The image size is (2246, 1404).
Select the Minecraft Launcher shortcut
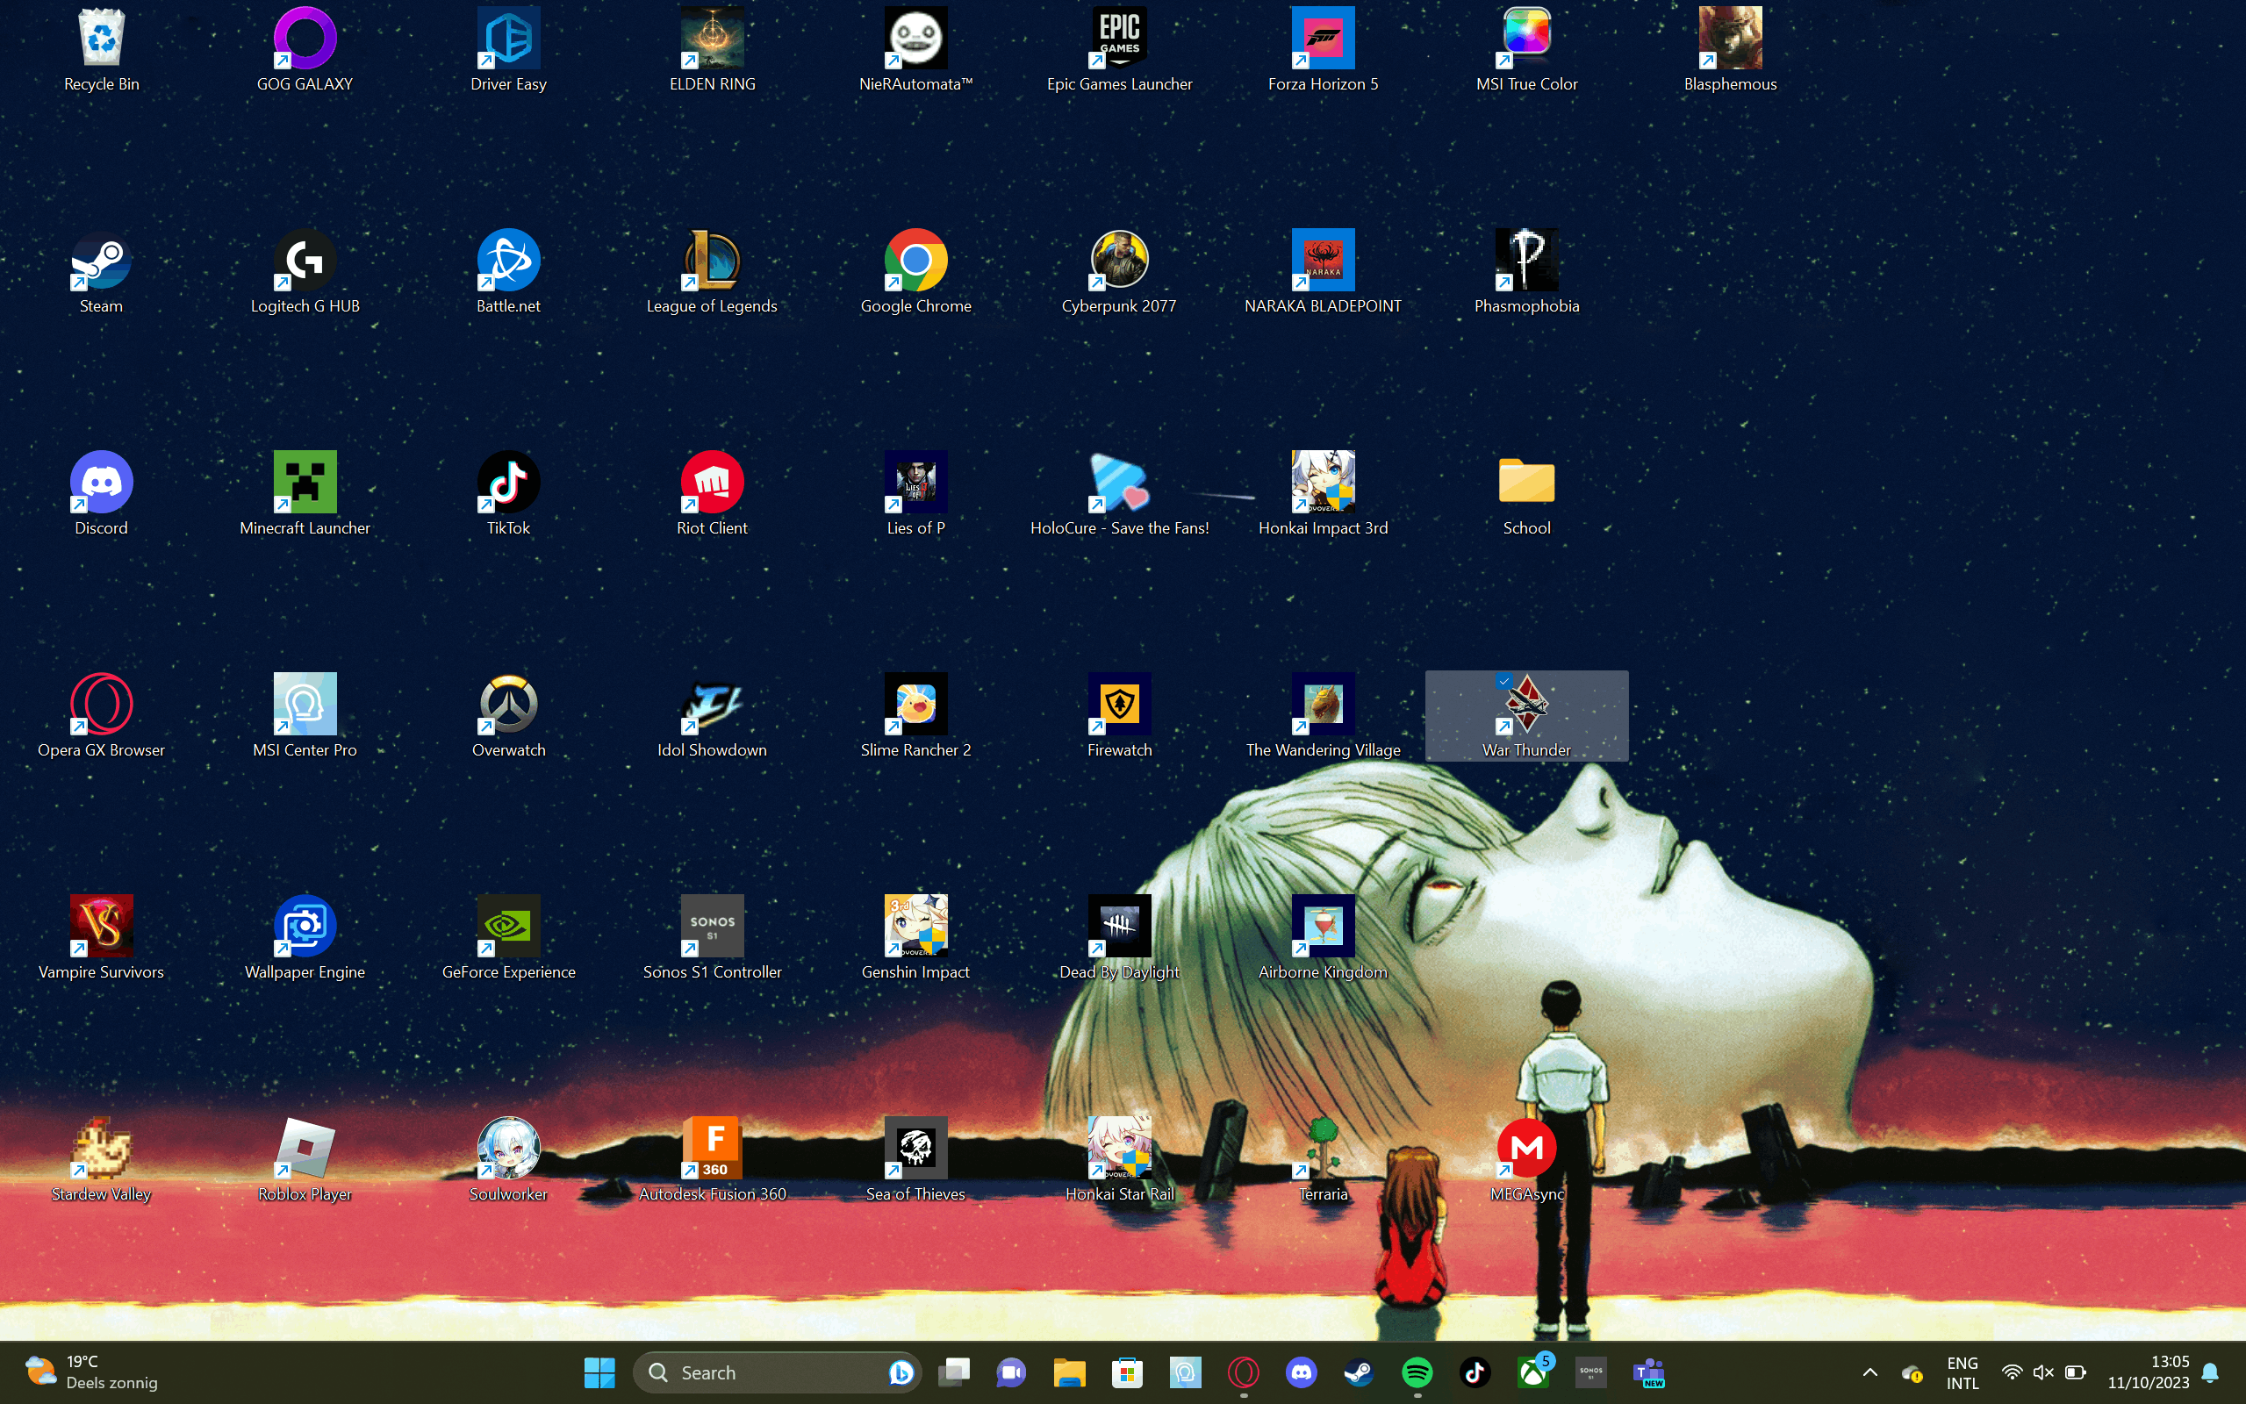pyautogui.click(x=305, y=493)
